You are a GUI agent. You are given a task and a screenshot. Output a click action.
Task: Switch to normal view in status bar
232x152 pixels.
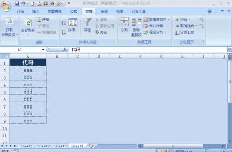pos(159,151)
